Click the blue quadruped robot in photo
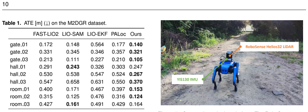The image size is (308, 112). point(226,72)
